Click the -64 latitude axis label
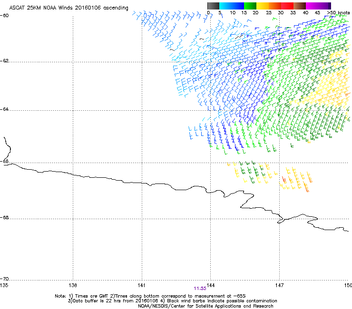352x309 pixels. click(4, 109)
